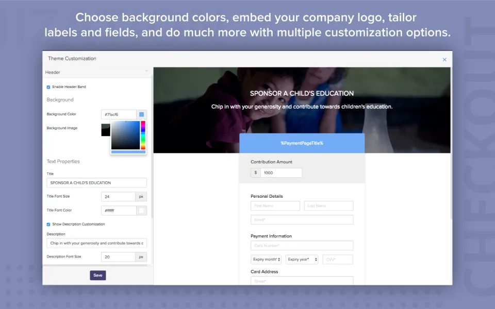
Task: Toggle Show Description Customization checkbox
Action: [48, 225]
